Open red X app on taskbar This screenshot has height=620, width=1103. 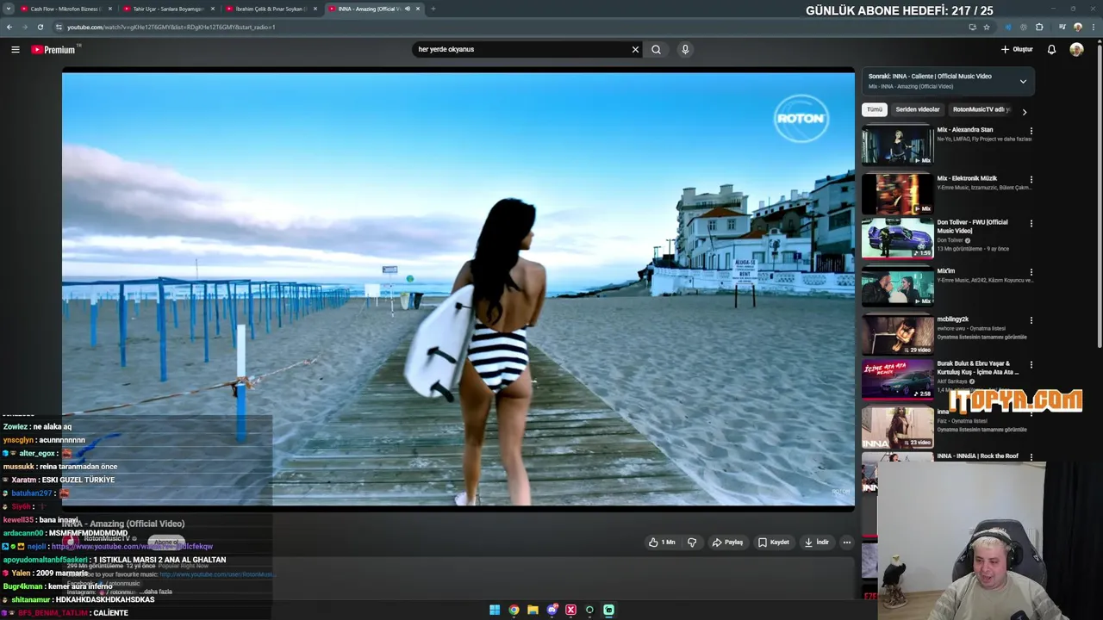pos(570,610)
